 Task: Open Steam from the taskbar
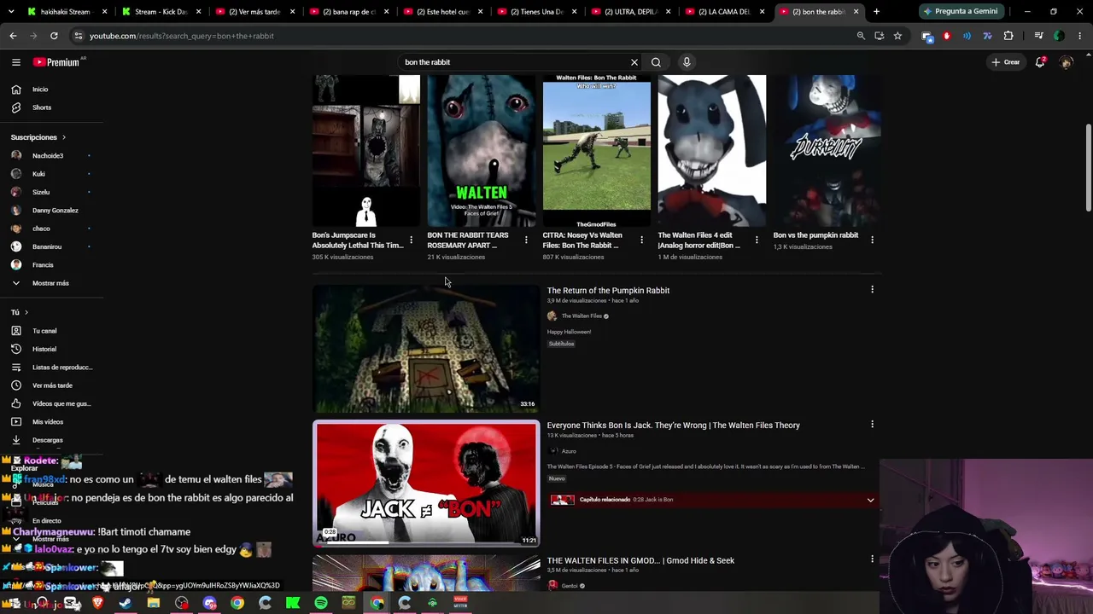[x=126, y=604]
